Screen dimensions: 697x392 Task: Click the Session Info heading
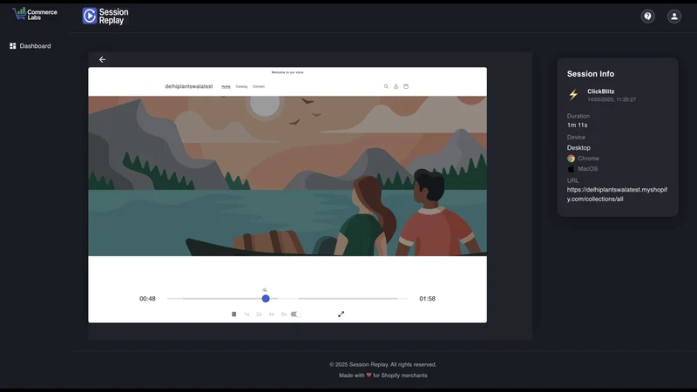click(x=591, y=74)
